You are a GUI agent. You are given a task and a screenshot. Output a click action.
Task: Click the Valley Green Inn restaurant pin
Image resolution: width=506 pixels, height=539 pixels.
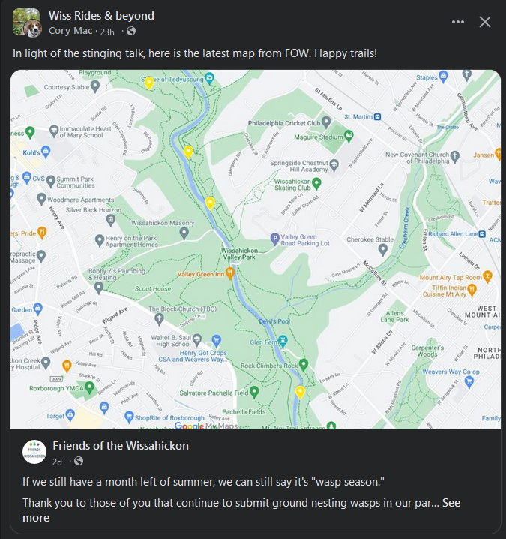pyautogui.click(x=230, y=274)
